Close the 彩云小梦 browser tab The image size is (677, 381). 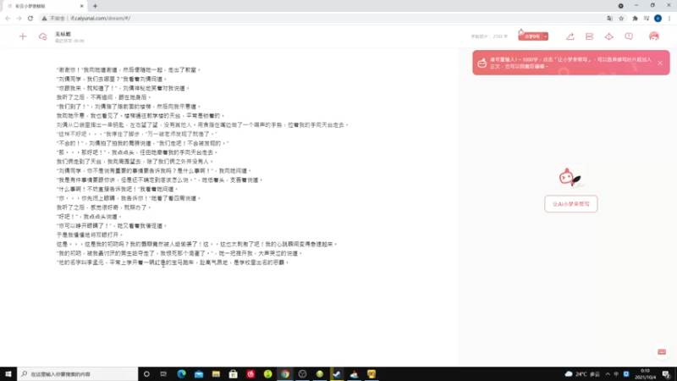pos(81,6)
